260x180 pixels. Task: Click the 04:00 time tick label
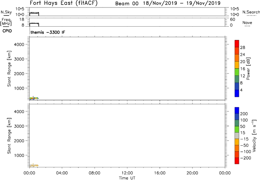62,173
